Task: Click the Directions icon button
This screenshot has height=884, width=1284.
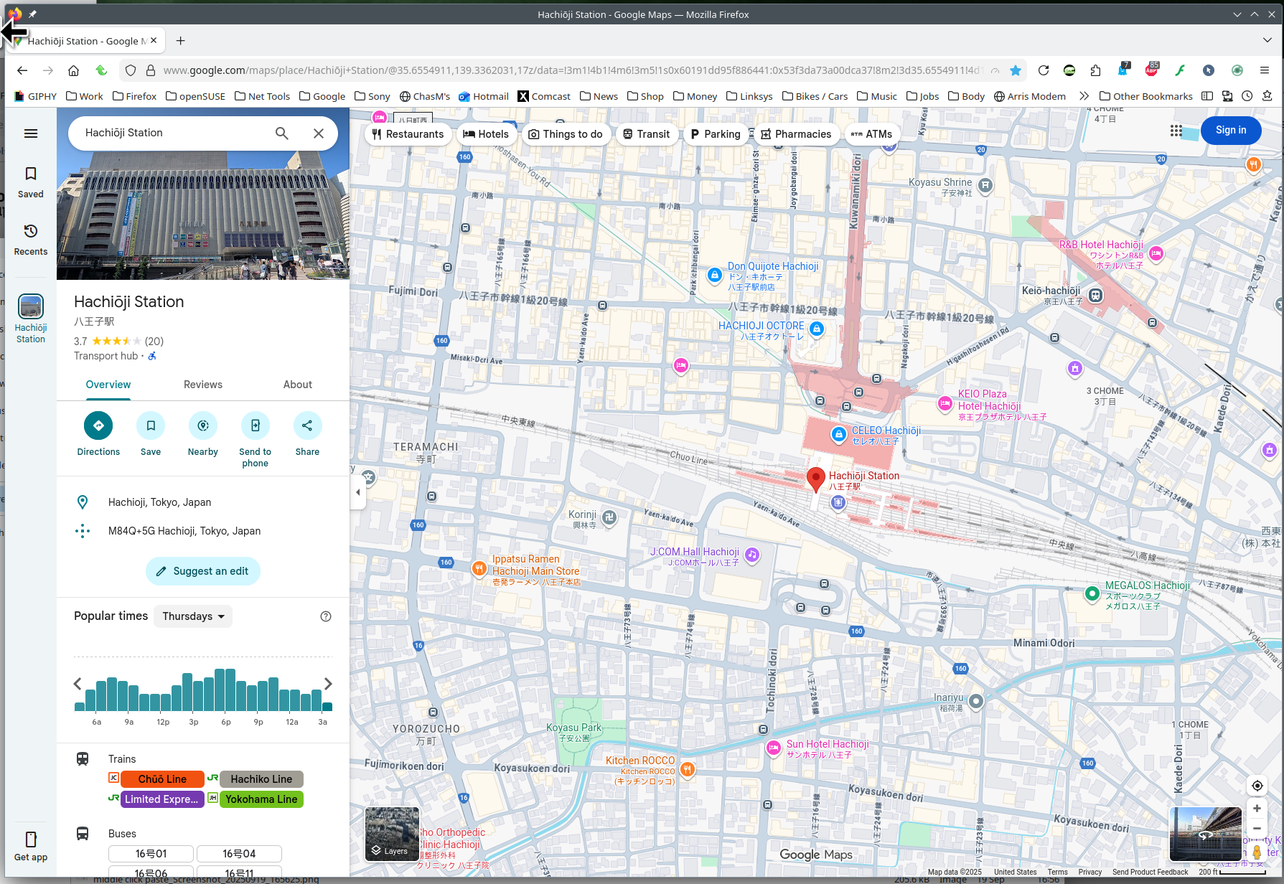Action: pos(98,425)
